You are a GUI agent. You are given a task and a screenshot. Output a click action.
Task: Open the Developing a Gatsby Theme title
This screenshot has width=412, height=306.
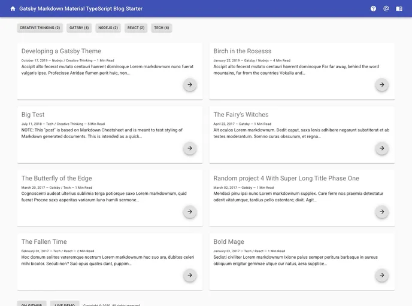pyautogui.click(x=61, y=51)
